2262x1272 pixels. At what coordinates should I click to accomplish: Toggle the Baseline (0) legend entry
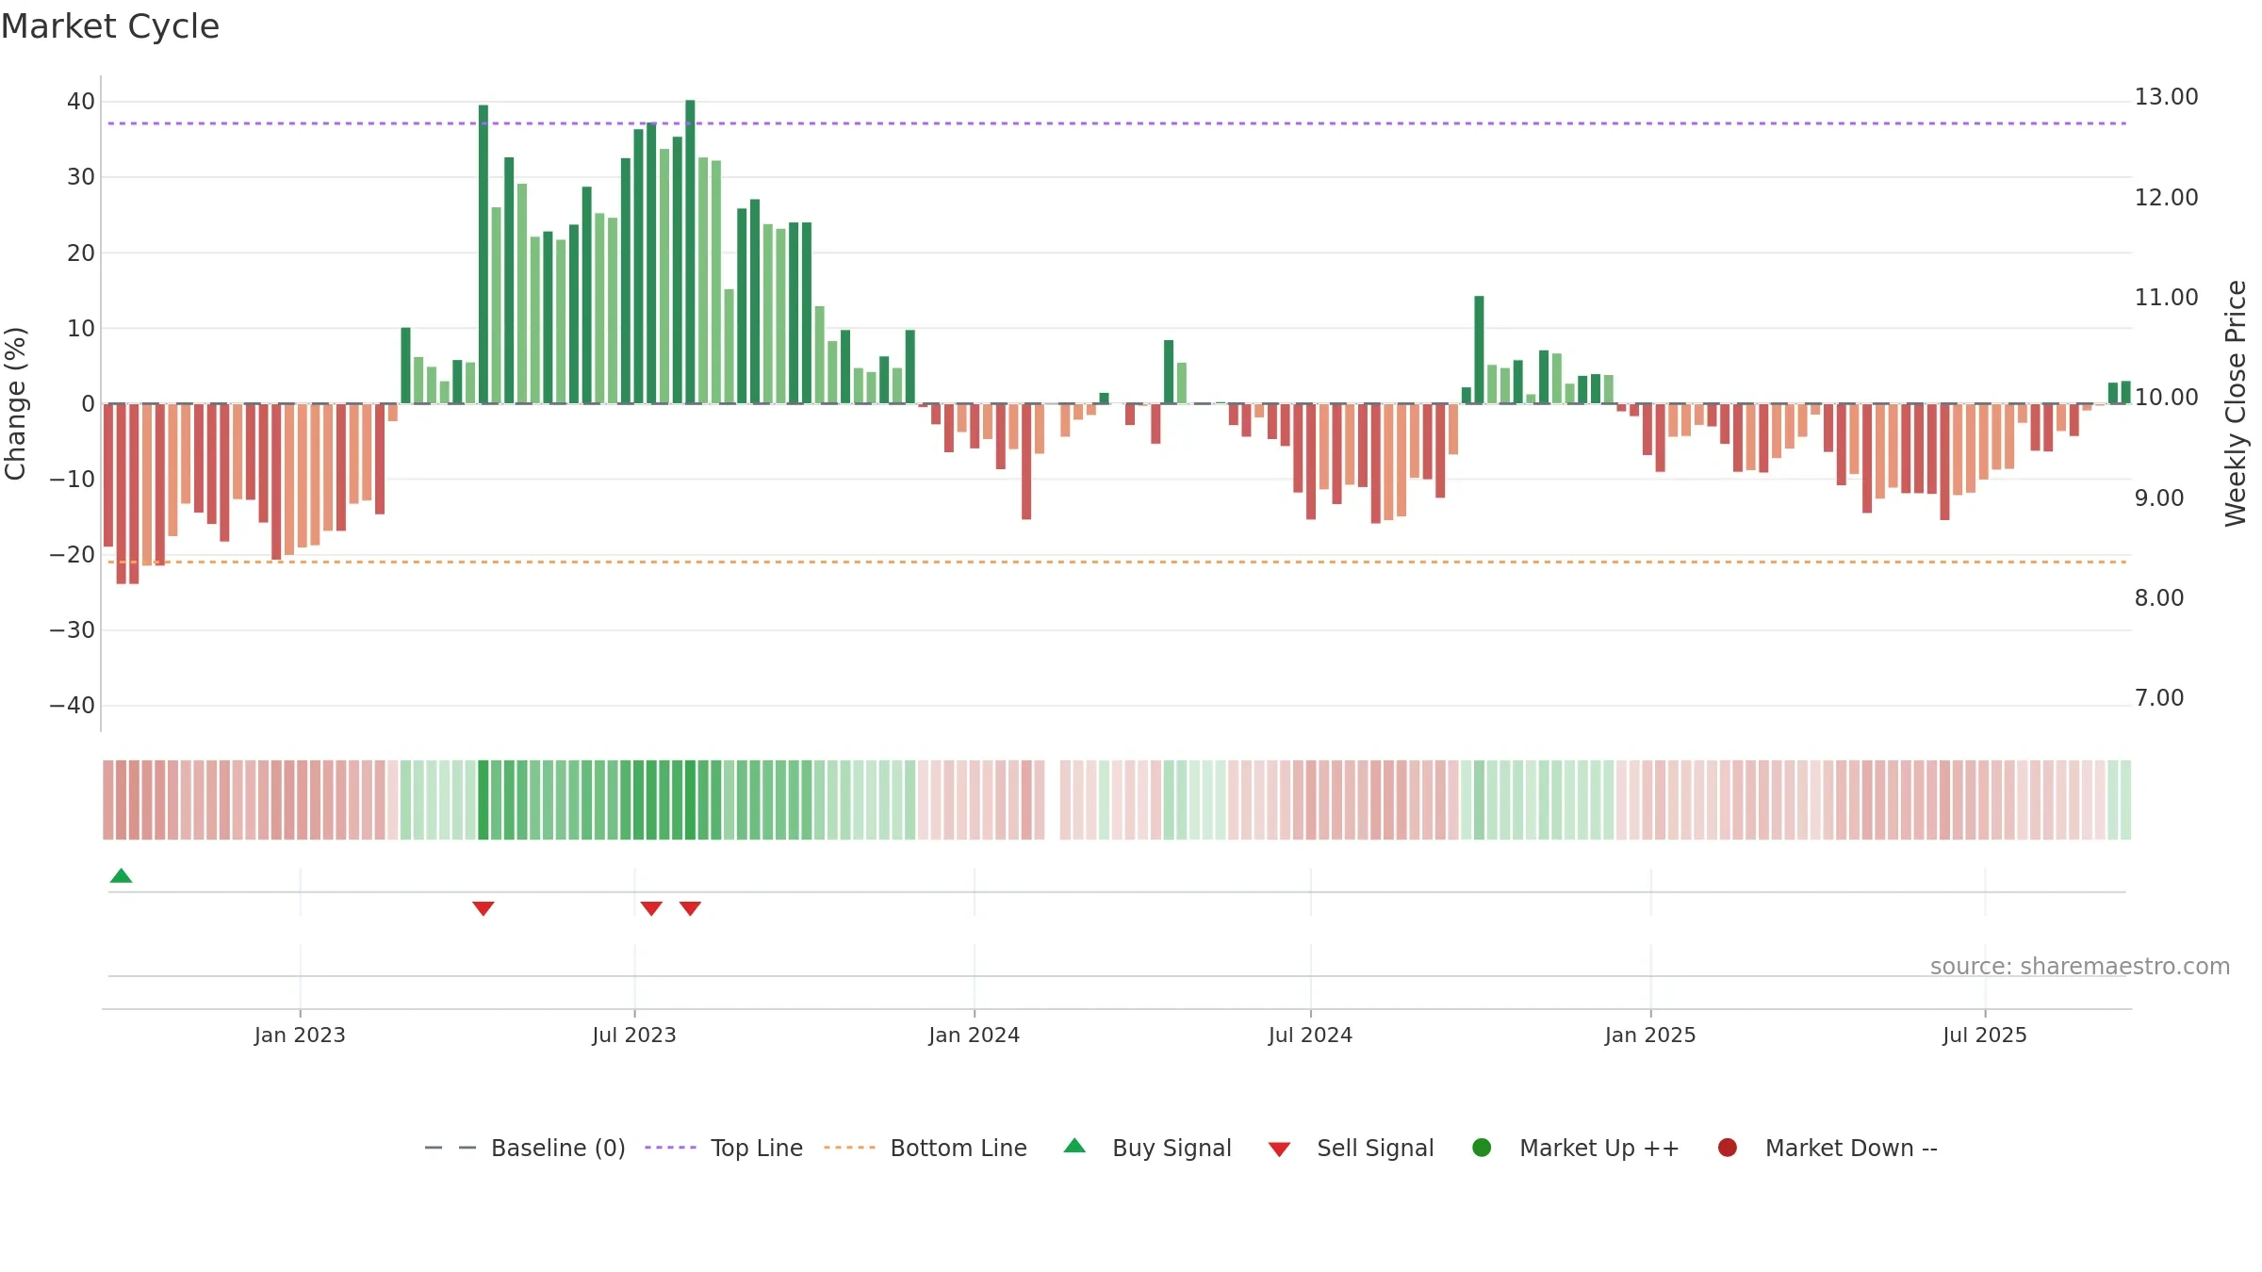click(525, 1148)
